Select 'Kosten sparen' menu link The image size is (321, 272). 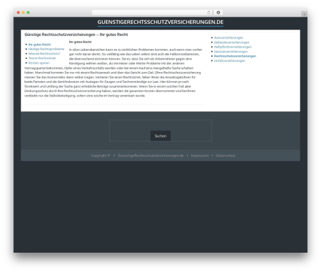(x=39, y=63)
